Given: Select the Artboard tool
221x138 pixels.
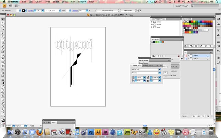Looking at the screenshot, I should point(3,100).
